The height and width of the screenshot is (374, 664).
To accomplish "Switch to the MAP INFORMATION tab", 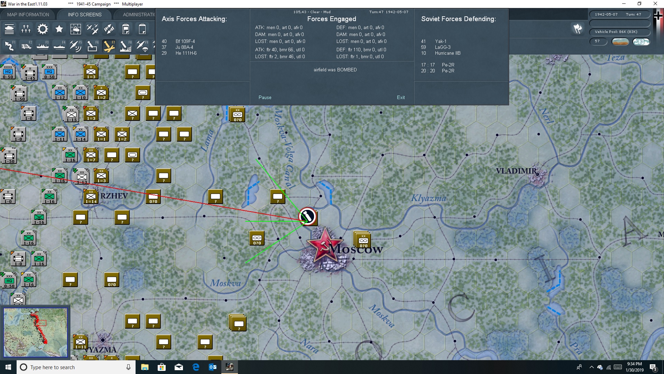I will click(x=28, y=15).
